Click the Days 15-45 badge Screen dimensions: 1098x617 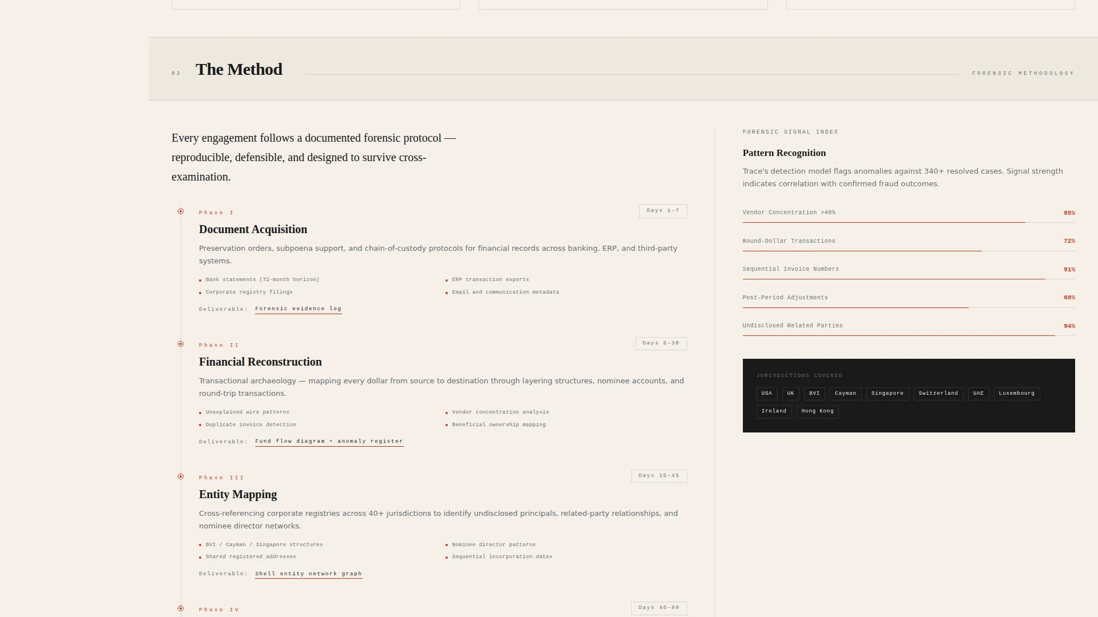click(x=659, y=476)
